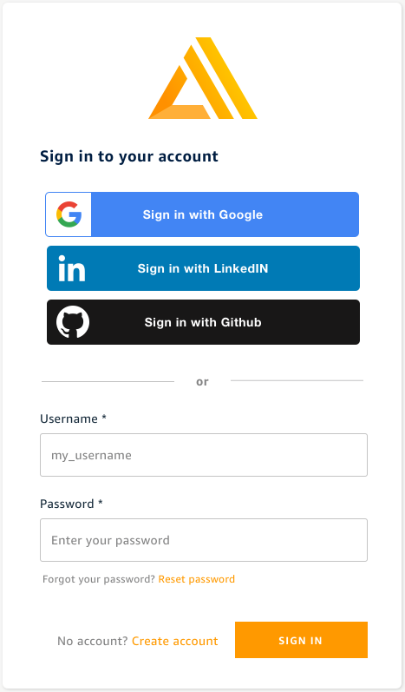Click the orange Amplify logo
The image size is (405, 692).
pyautogui.click(x=203, y=78)
